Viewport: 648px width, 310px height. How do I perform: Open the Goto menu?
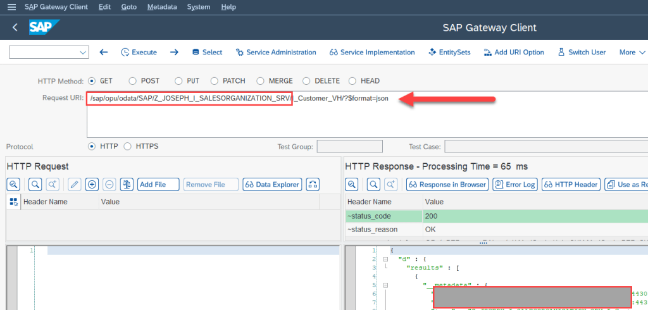[128, 7]
